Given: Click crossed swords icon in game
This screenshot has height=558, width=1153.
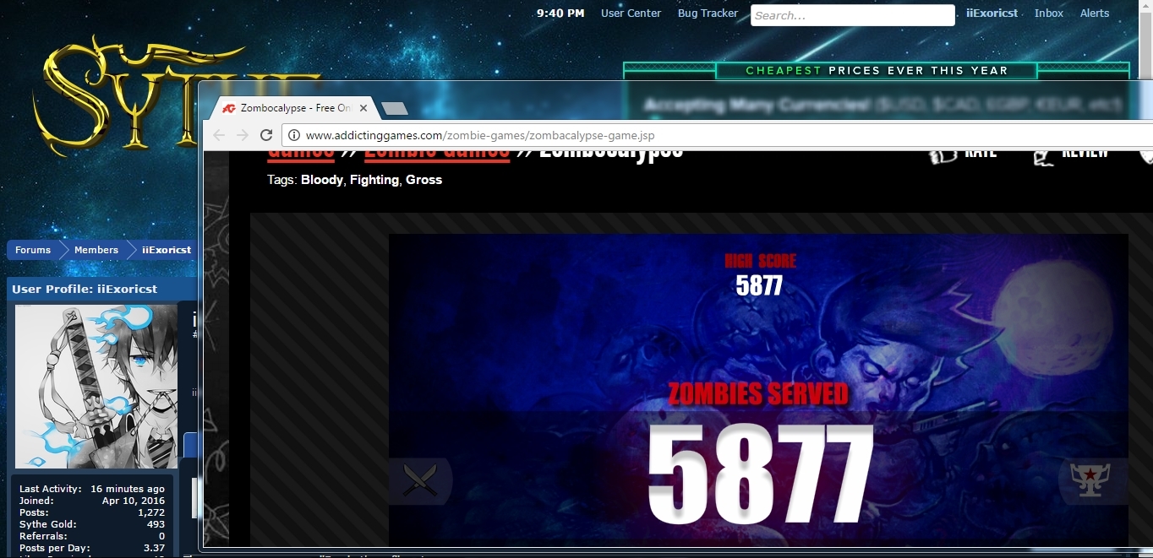Looking at the screenshot, I should [420, 481].
